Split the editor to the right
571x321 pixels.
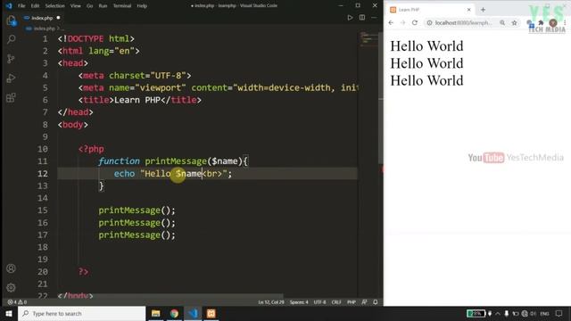(x=362, y=18)
